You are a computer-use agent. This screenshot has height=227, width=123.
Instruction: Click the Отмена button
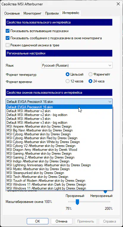[x=61, y=221]
